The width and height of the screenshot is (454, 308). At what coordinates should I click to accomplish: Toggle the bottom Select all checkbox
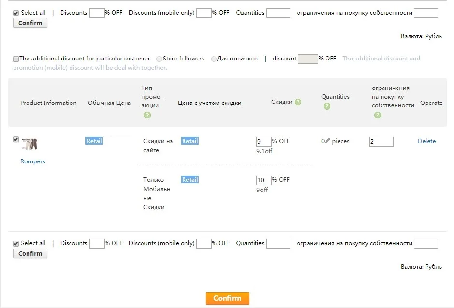point(16,244)
